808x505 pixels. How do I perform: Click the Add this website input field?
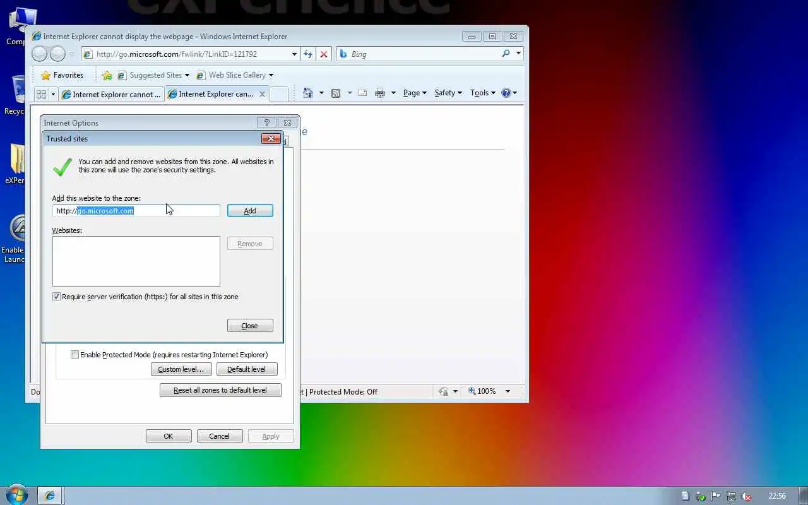(136, 211)
